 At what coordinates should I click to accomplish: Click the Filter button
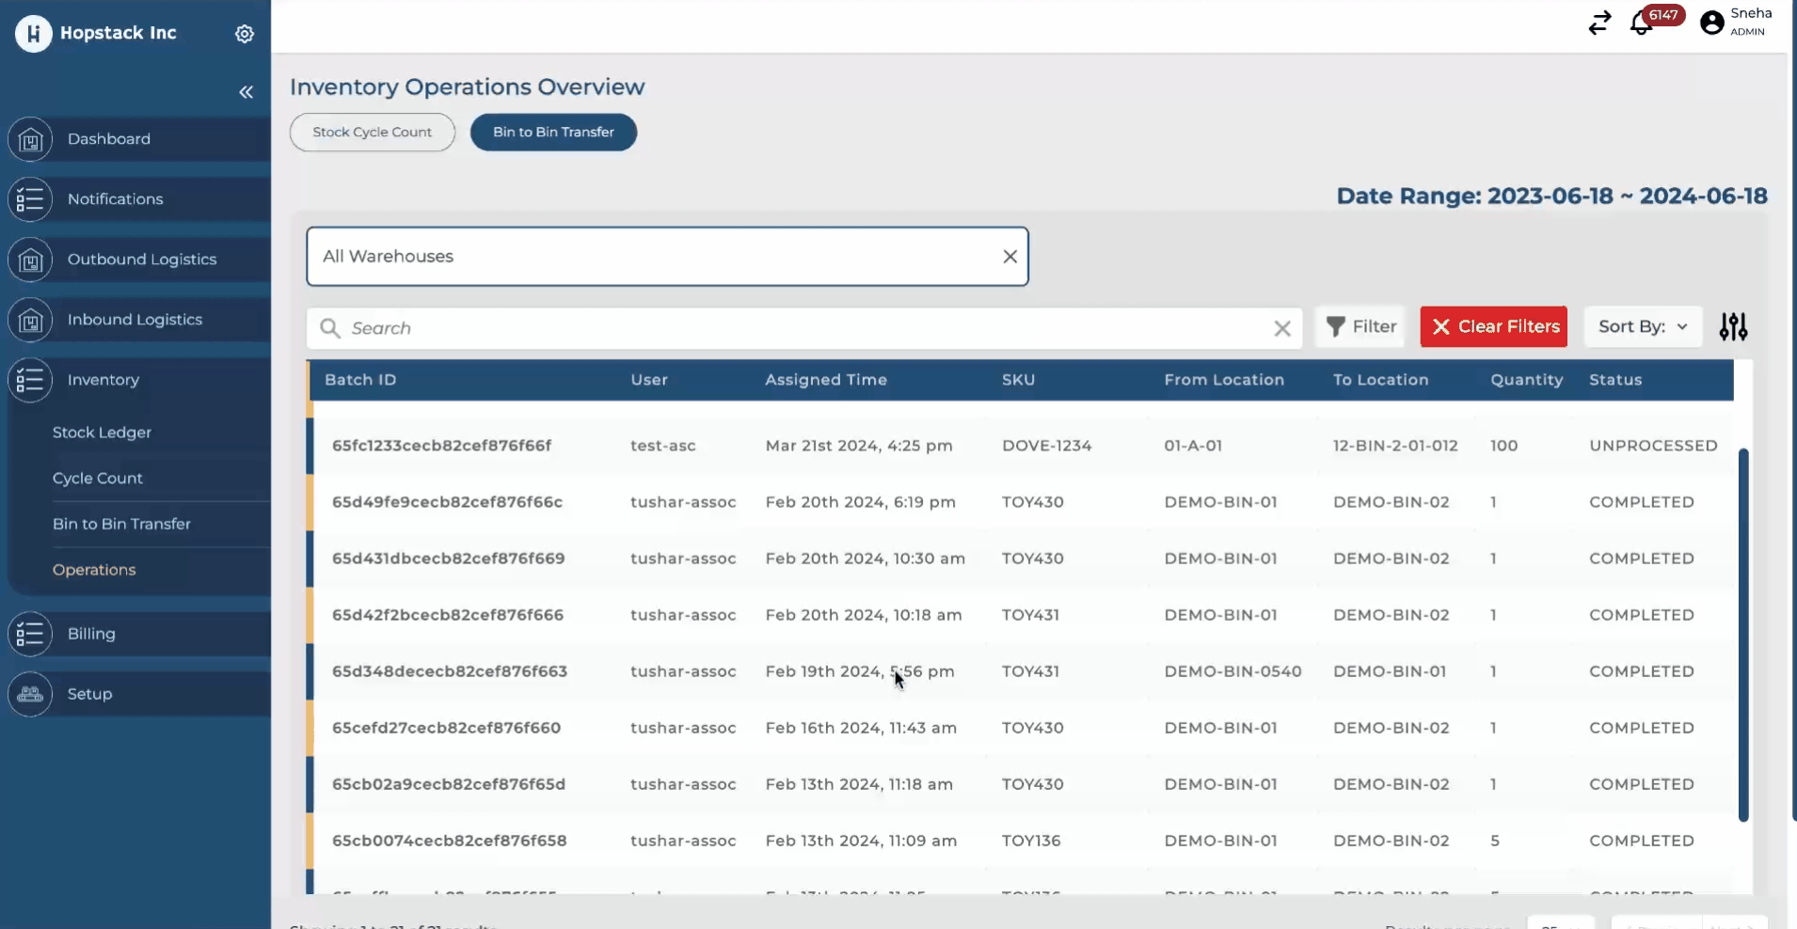point(1360,327)
